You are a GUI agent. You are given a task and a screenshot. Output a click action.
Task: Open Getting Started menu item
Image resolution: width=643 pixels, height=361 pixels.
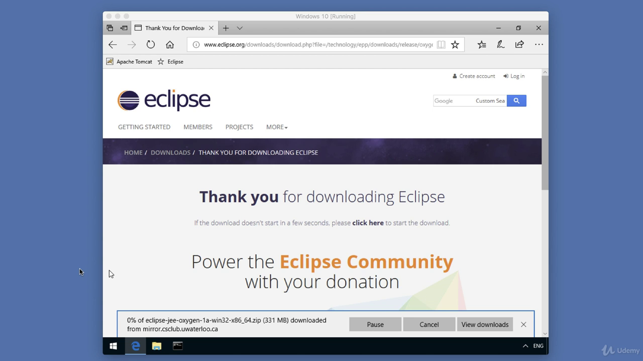[144, 127]
